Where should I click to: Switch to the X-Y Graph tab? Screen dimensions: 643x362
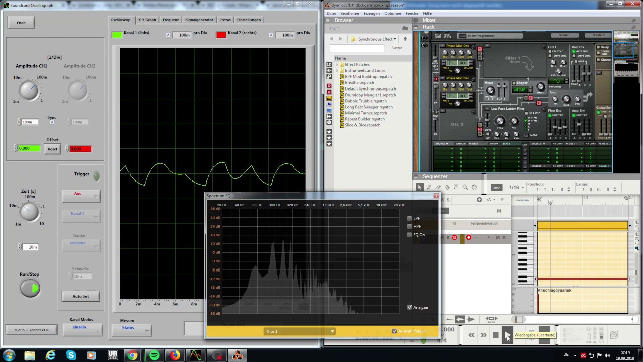pos(147,20)
